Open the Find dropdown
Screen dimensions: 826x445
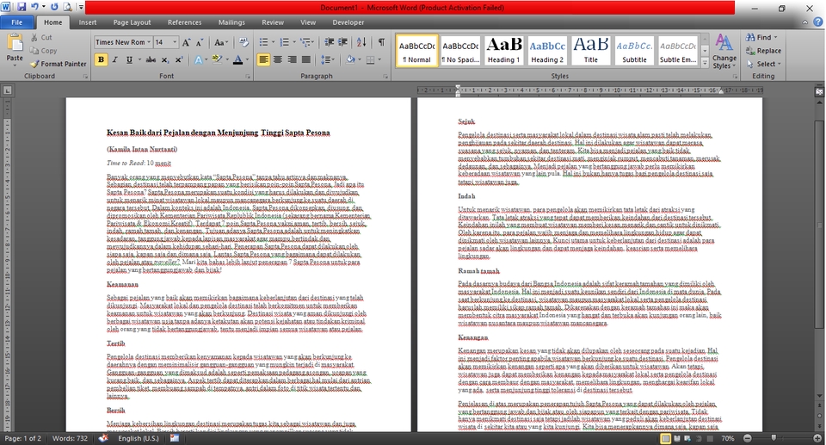[775, 37]
